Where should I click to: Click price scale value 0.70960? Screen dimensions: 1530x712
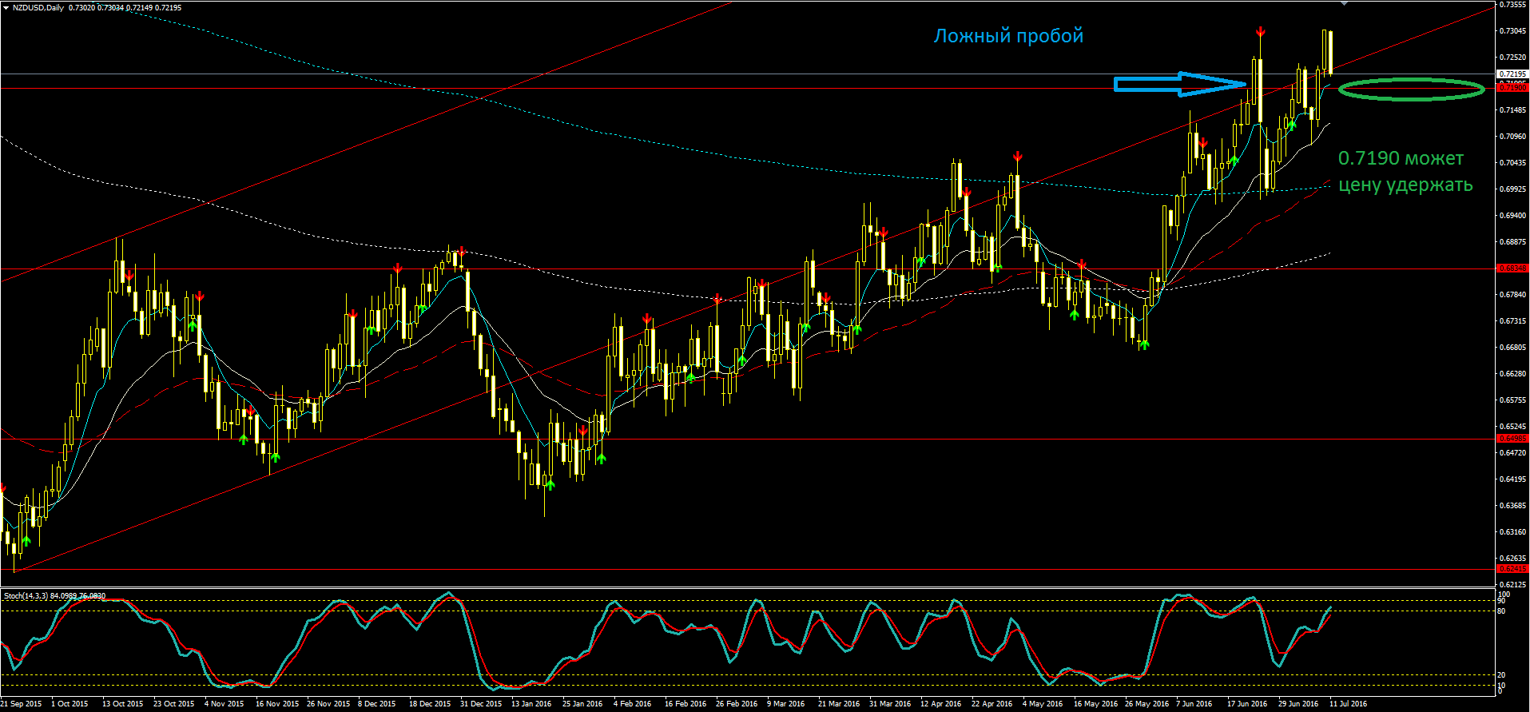point(1513,137)
